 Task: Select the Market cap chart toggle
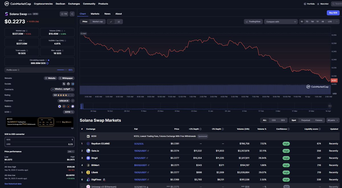pos(97,22)
